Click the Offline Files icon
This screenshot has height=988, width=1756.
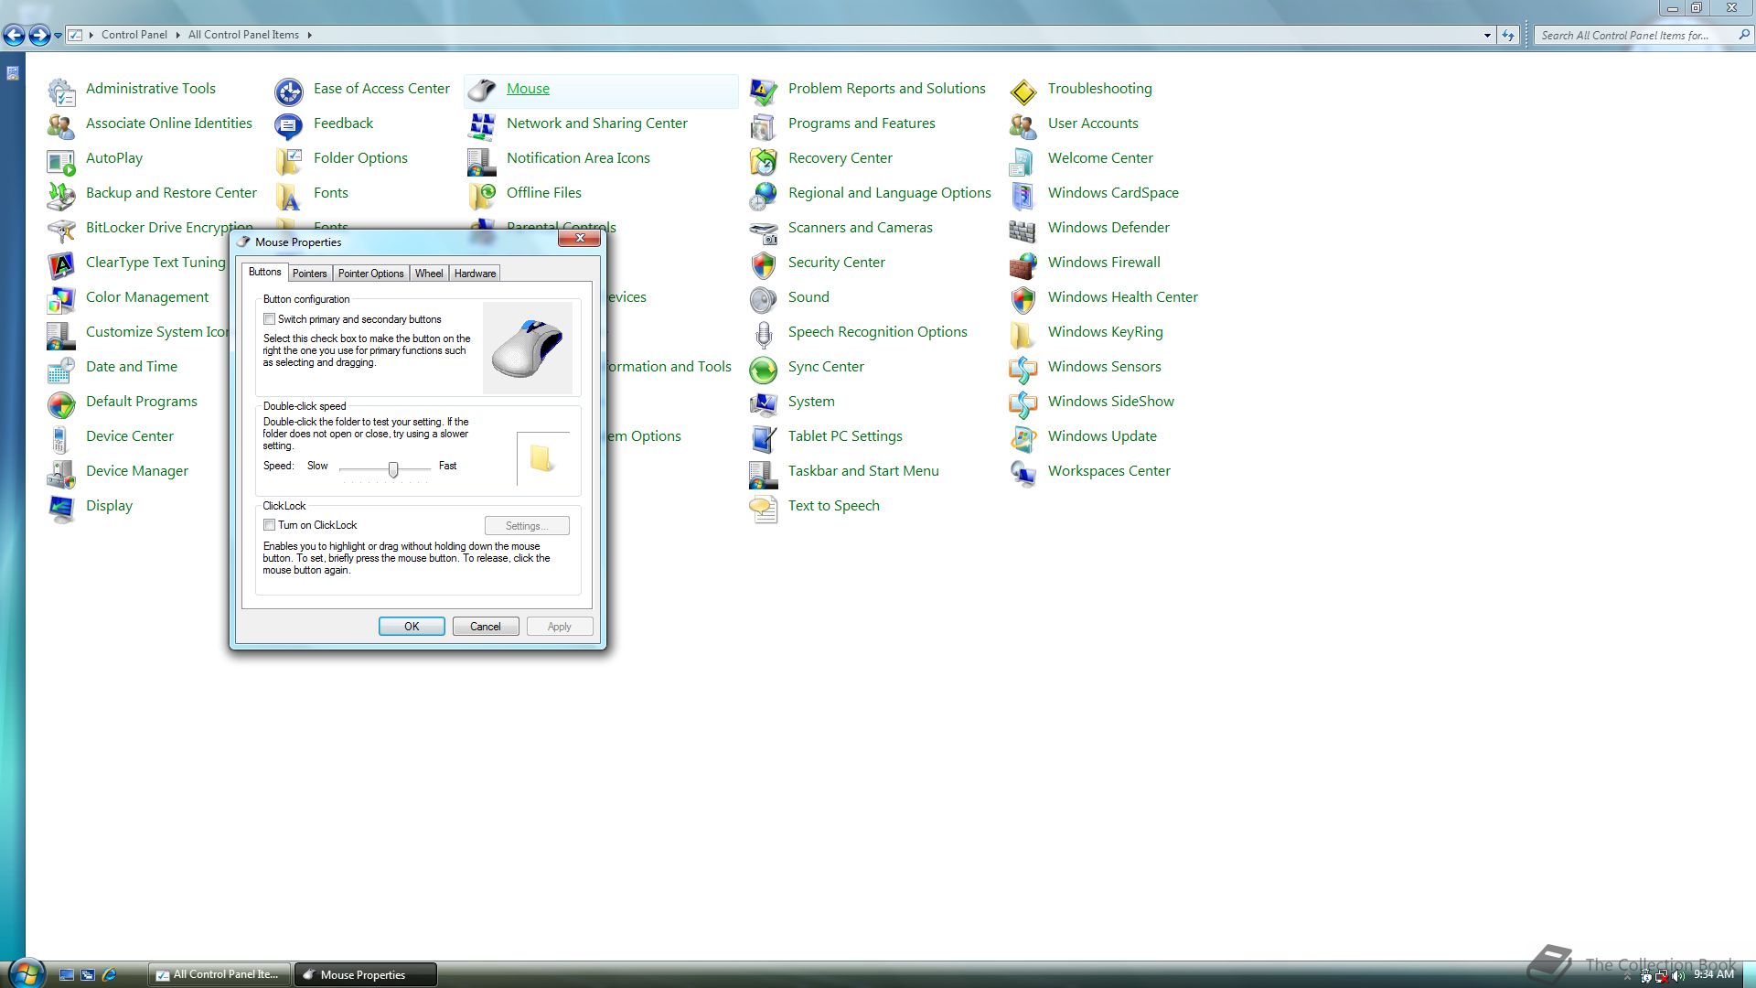coord(482,195)
